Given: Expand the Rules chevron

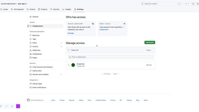Looking at the screenshot, I should click(61, 43).
